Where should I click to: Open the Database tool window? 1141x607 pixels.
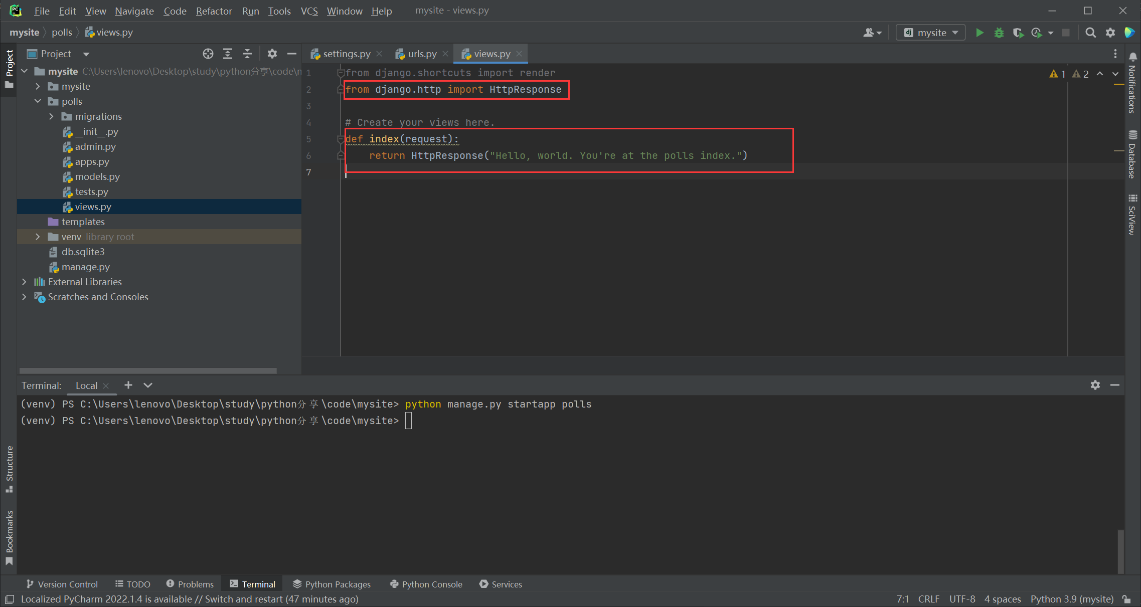[x=1132, y=154]
